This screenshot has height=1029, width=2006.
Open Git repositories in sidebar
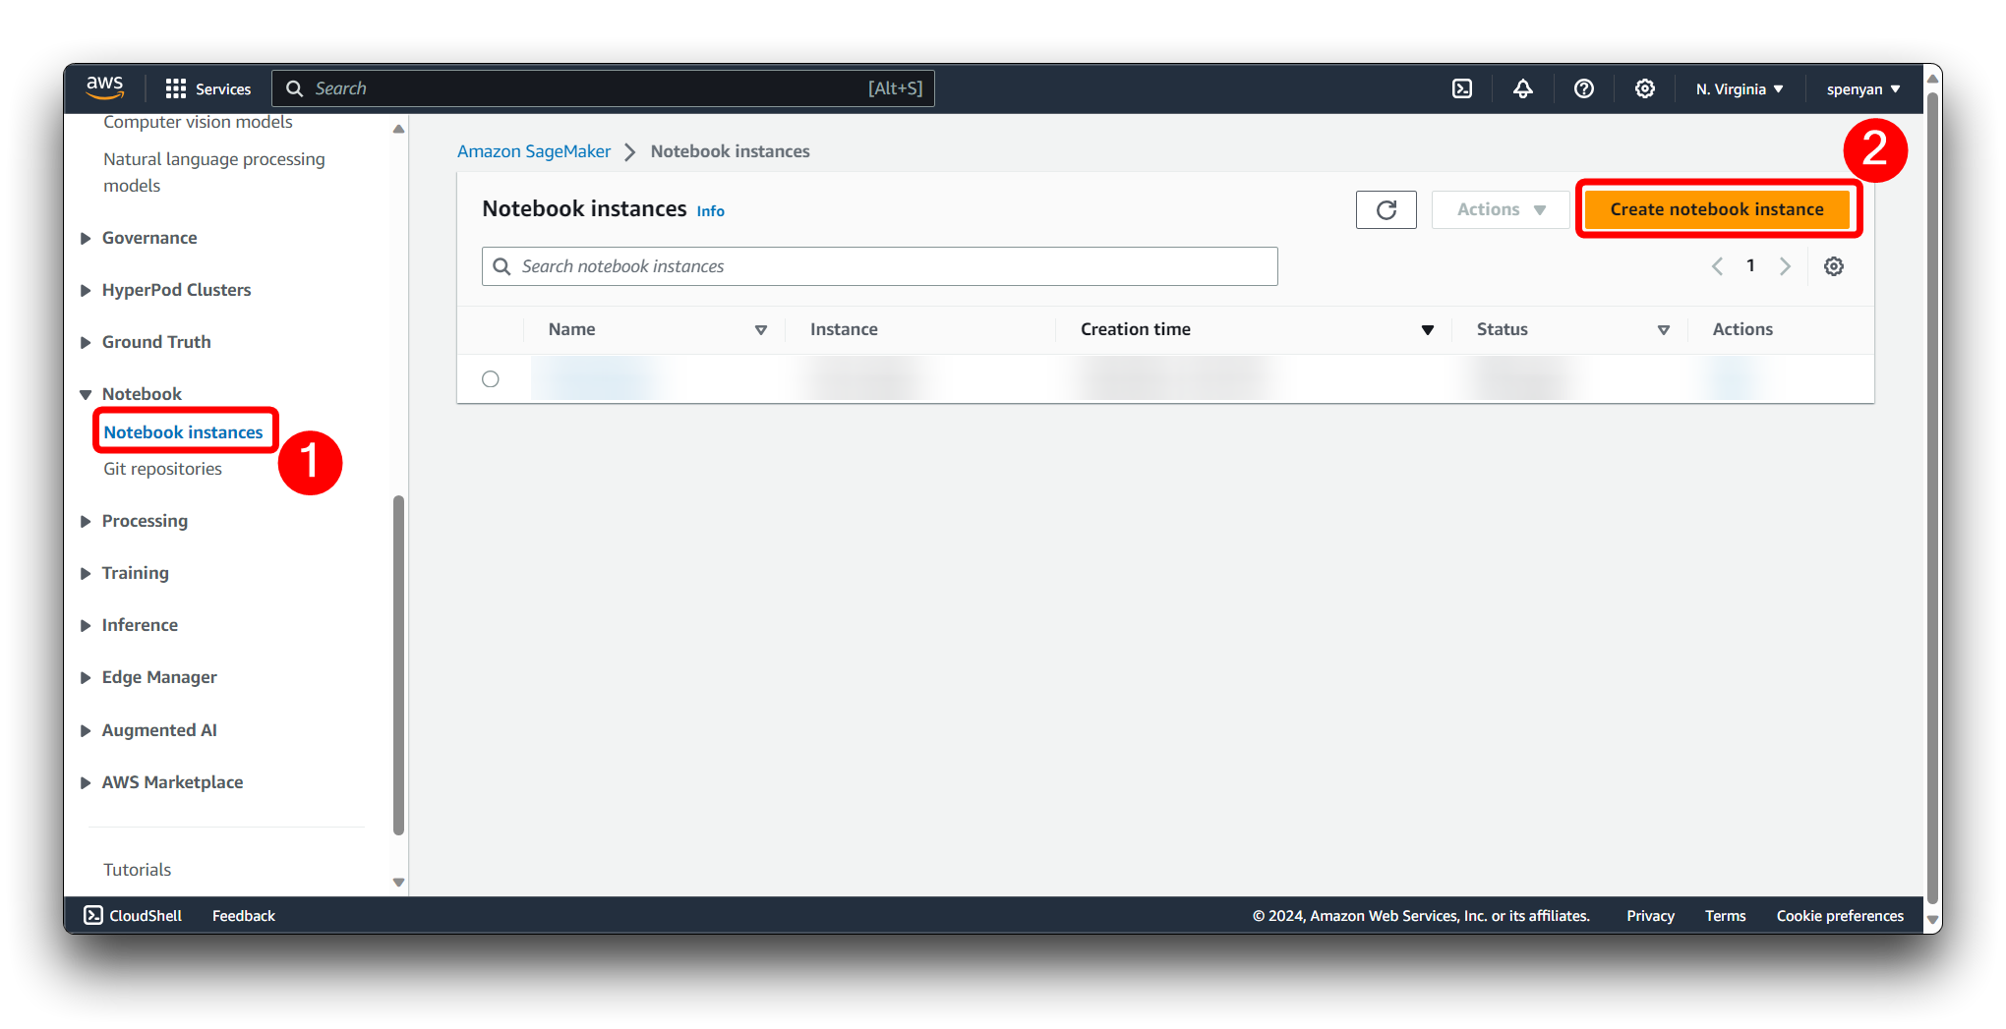162,469
